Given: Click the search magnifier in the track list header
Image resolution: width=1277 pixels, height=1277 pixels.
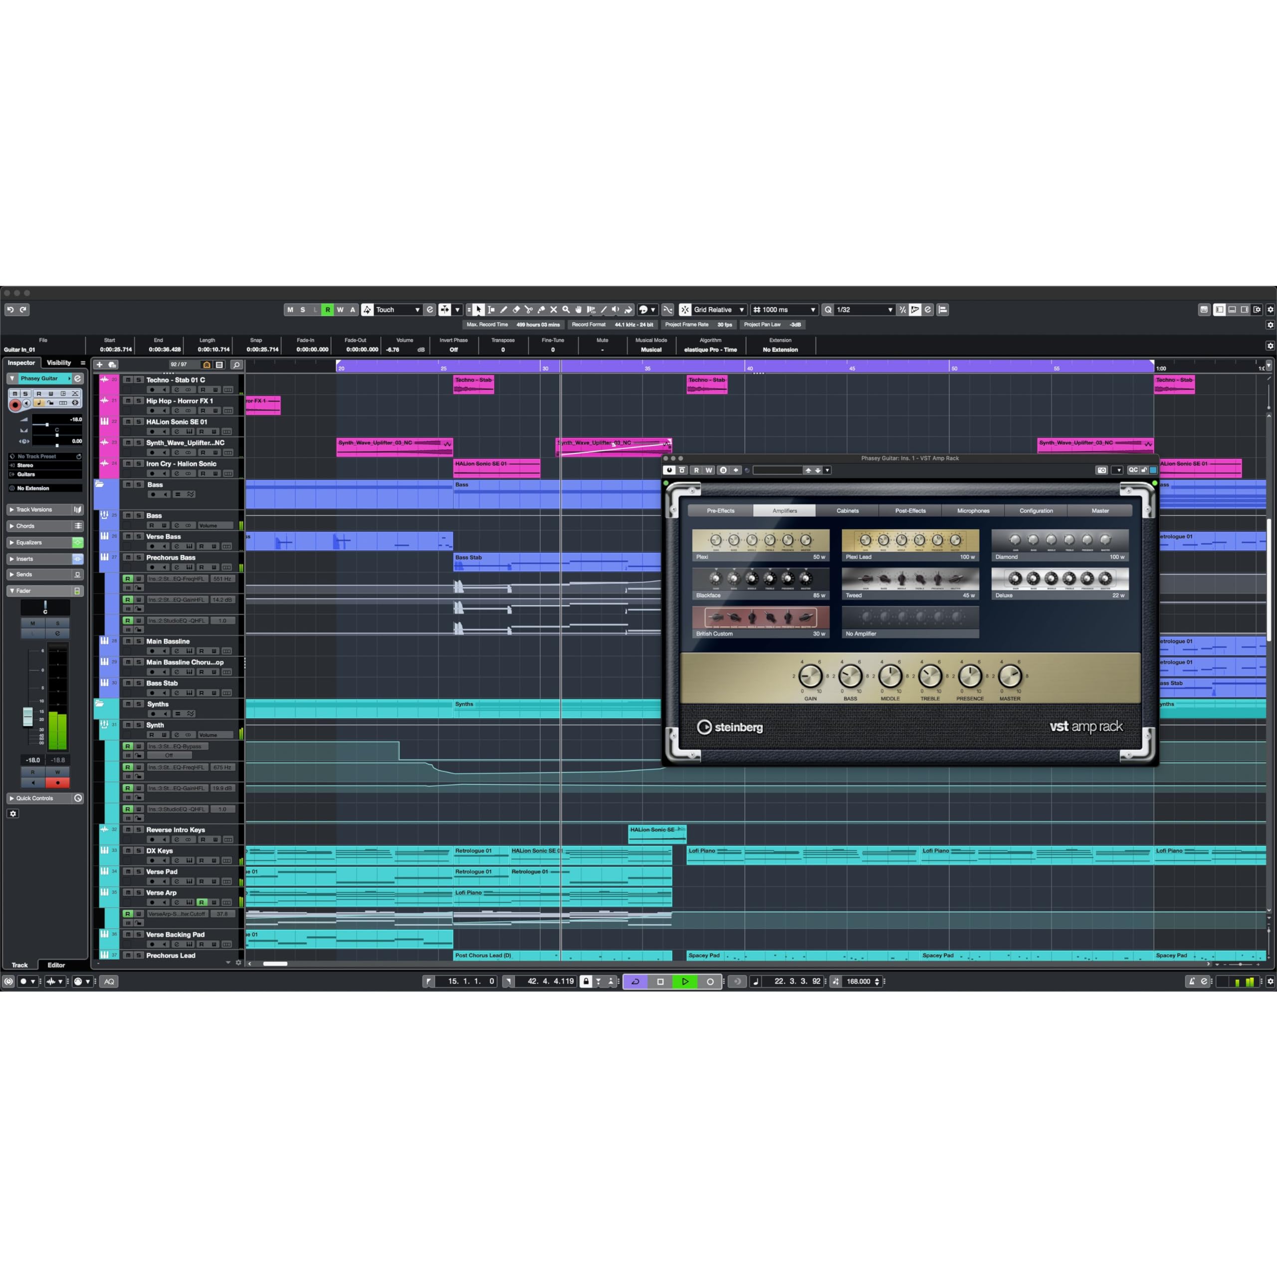Looking at the screenshot, I should (236, 364).
